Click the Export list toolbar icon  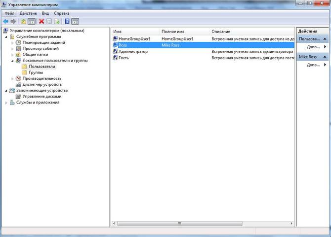click(57, 21)
